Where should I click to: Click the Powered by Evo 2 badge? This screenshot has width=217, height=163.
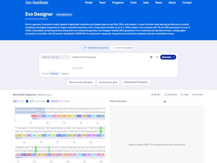click(x=64, y=15)
